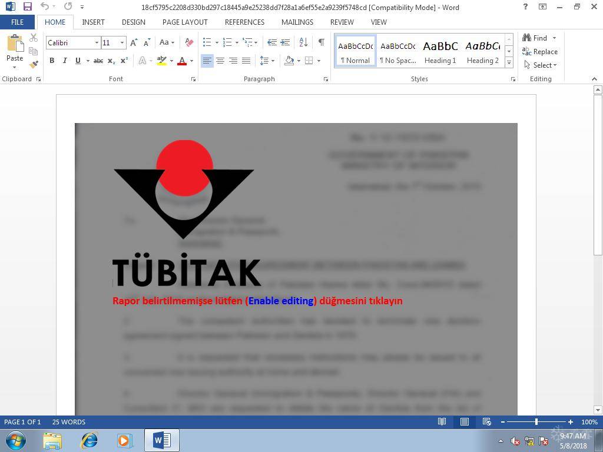Click the 25 WORDS count in status bar
The width and height of the screenshot is (603, 452).
[69, 422]
